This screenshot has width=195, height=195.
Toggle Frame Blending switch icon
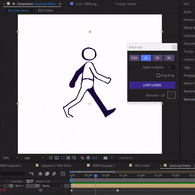click(x=47, y=174)
